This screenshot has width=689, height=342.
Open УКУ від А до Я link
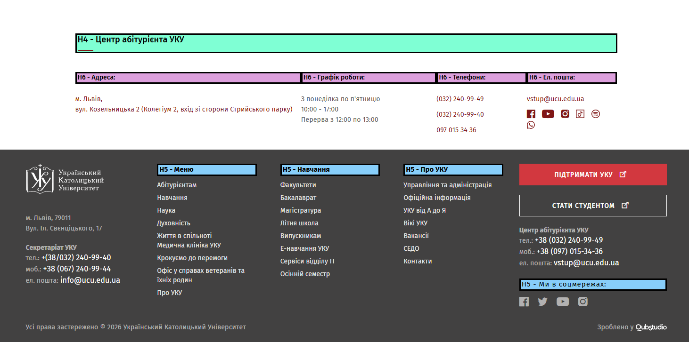[425, 210]
